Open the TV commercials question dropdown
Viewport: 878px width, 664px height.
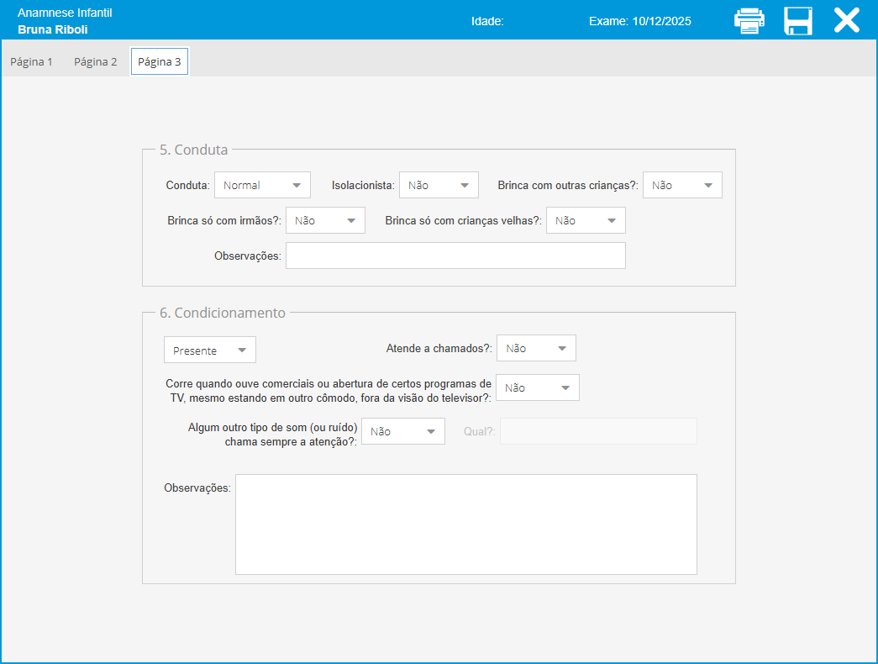[x=538, y=387]
